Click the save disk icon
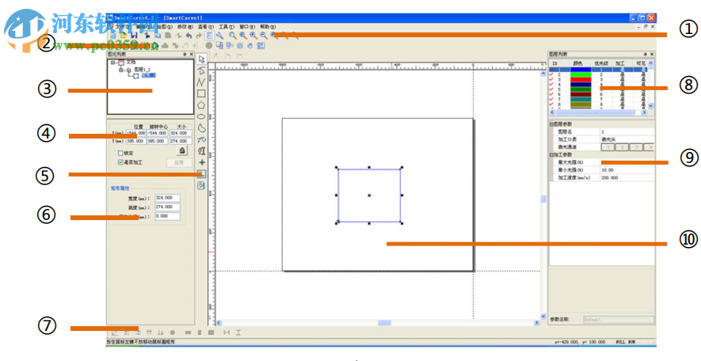 (134, 36)
